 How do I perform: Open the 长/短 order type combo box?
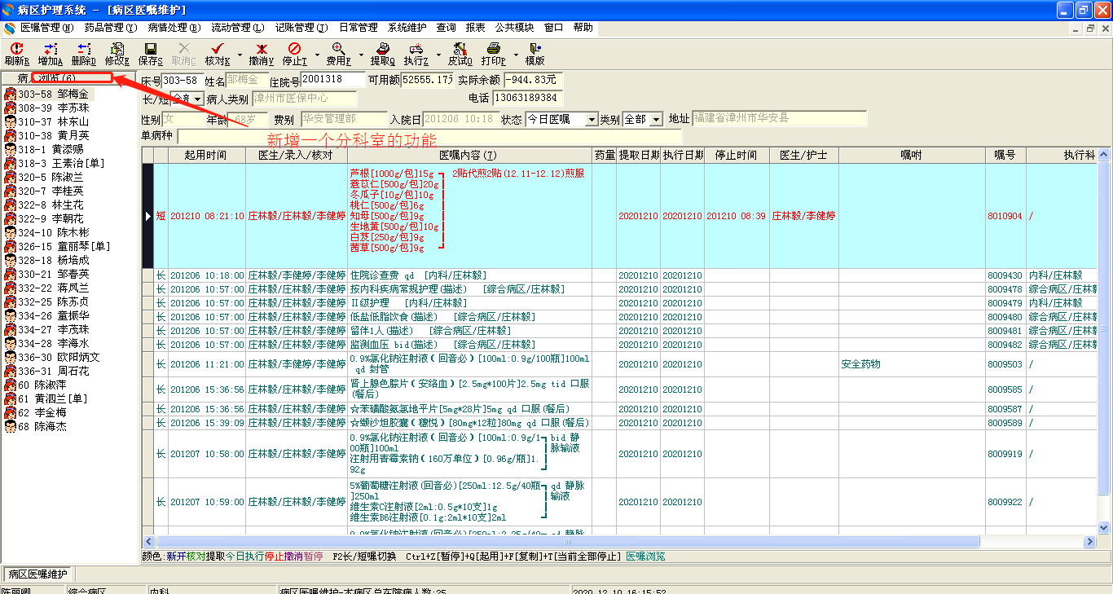187,99
